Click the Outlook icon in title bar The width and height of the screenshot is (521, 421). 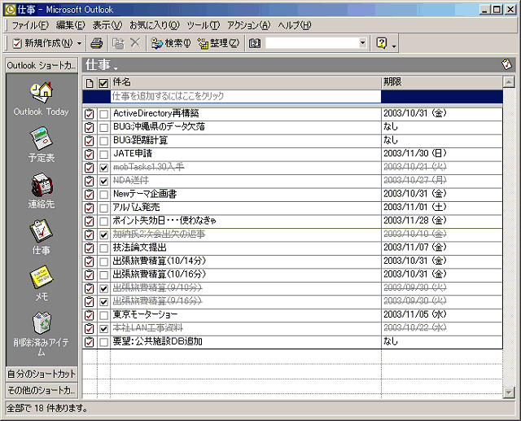[x=10, y=10]
